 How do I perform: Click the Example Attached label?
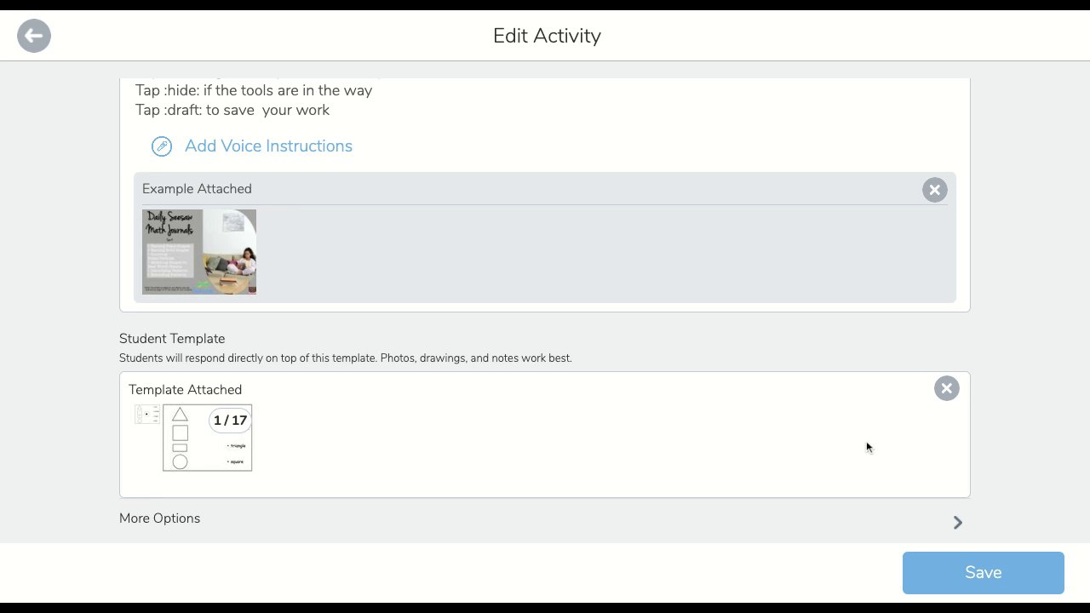pyautogui.click(x=197, y=189)
